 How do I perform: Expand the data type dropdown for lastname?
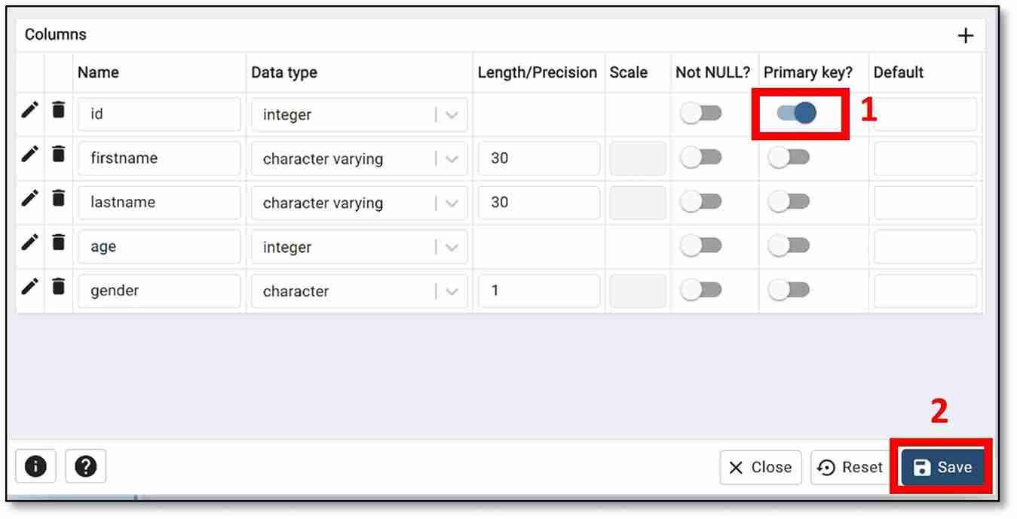tap(452, 203)
